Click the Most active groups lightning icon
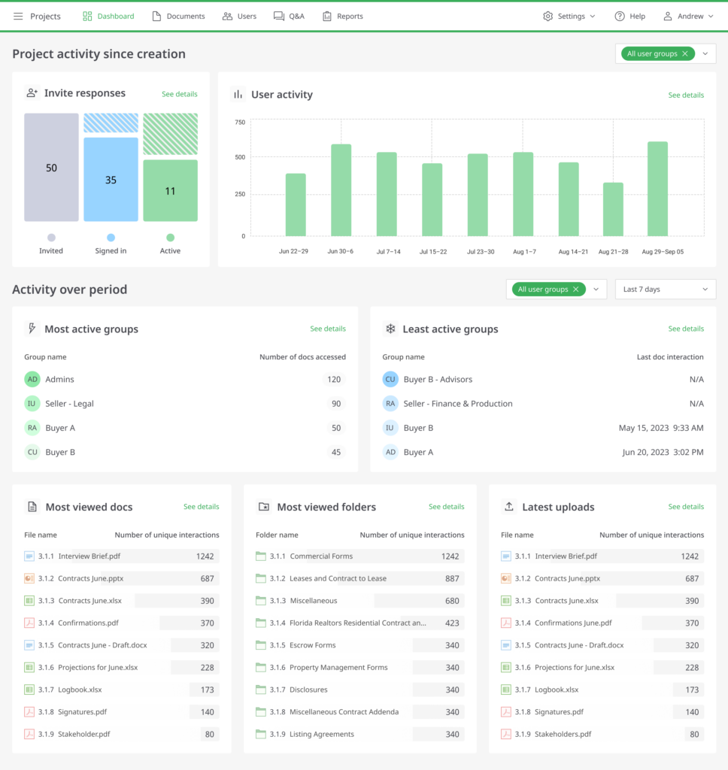The width and height of the screenshot is (728, 770). 32,329
